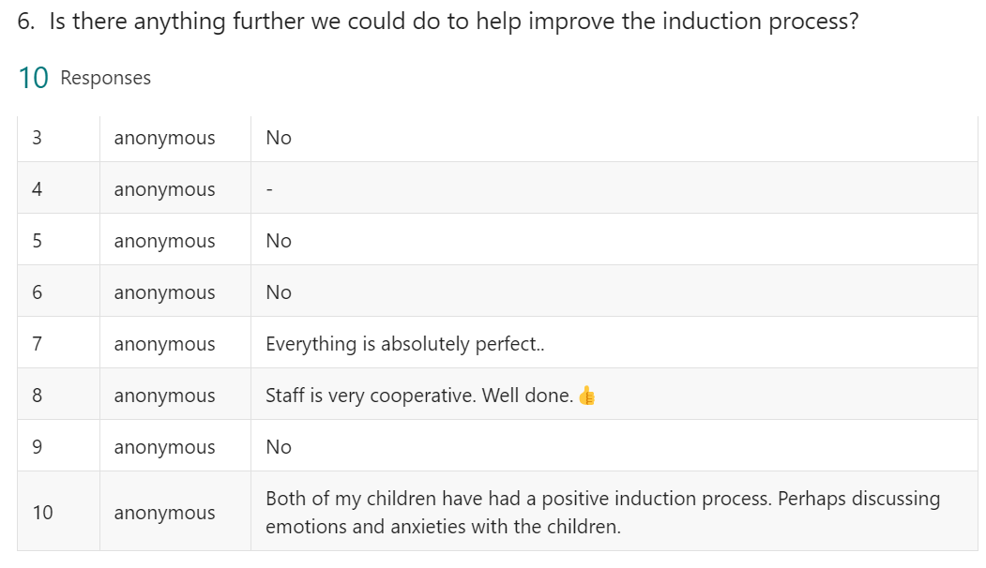Select the 'No' answer in row 3
Image resolution: width=986 pixels, height=568 pixels.
pyautogui.click(x=279, y=138)
